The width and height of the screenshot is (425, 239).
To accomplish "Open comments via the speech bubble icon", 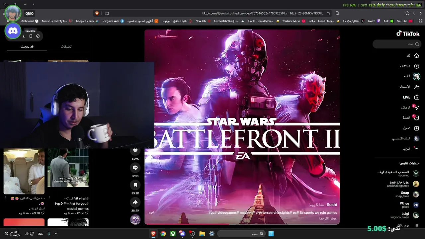I will pyautogui.click(x=135, y=168).
